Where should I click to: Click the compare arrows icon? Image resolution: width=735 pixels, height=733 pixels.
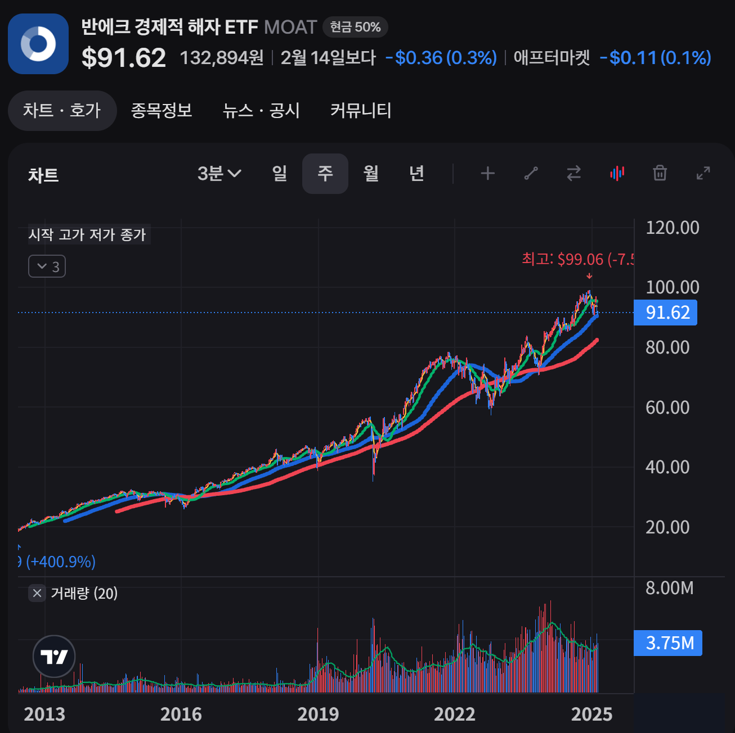pyautogui.click(x=573, y=174)
